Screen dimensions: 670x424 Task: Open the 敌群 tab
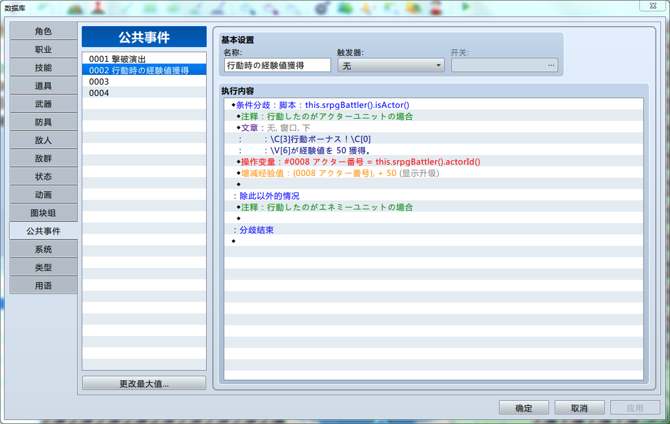click(x=44, y=158)
